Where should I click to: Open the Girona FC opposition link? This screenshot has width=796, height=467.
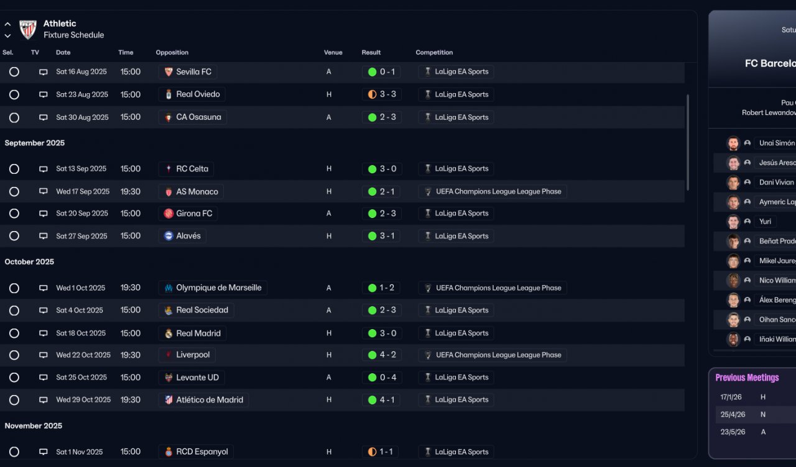tap(188, 214)
